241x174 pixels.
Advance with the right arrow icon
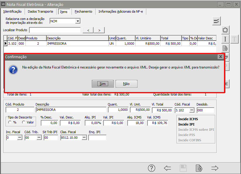coord(215,168)
